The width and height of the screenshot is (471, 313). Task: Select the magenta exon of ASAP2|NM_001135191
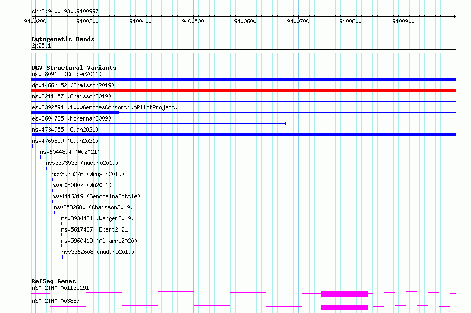(x=344, y=294)
